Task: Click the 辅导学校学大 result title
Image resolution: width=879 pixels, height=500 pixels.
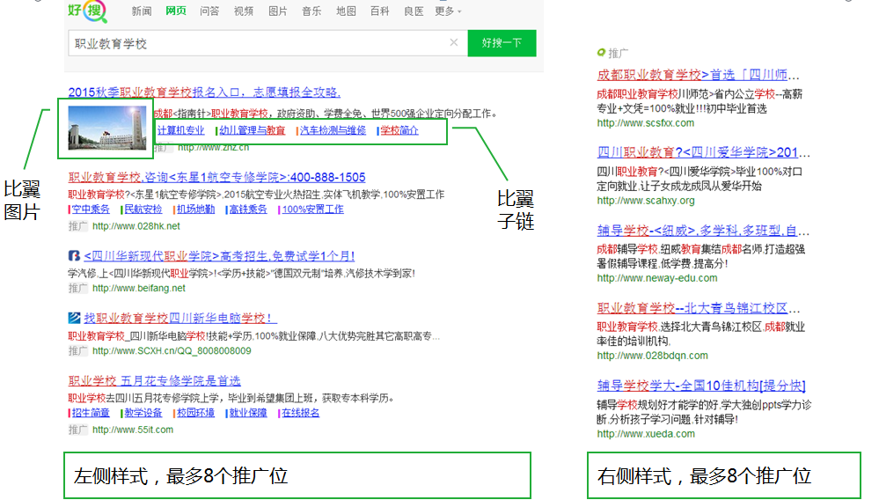Action: coord(701,386)
